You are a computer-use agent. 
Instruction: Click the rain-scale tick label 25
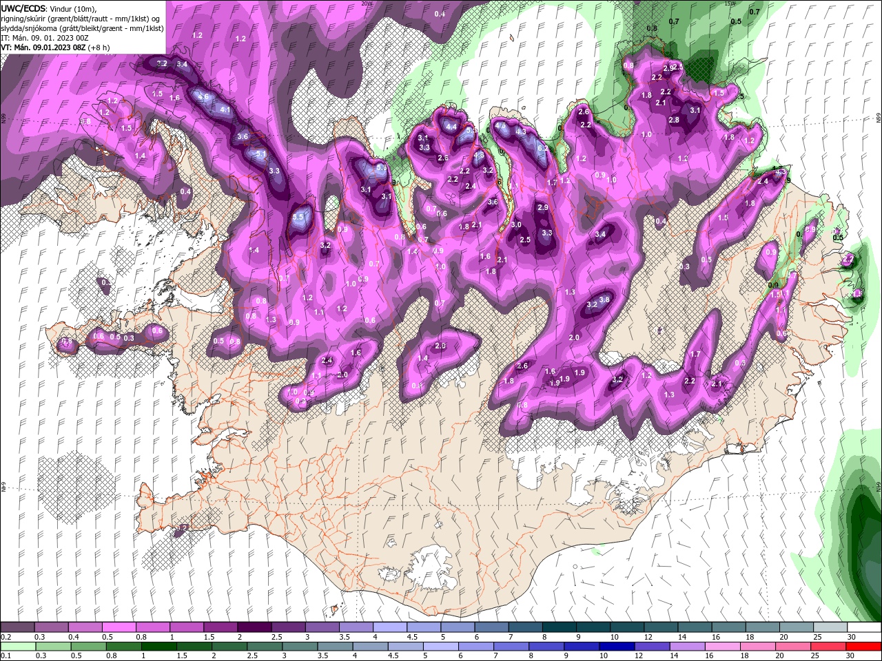click(814, 655)
